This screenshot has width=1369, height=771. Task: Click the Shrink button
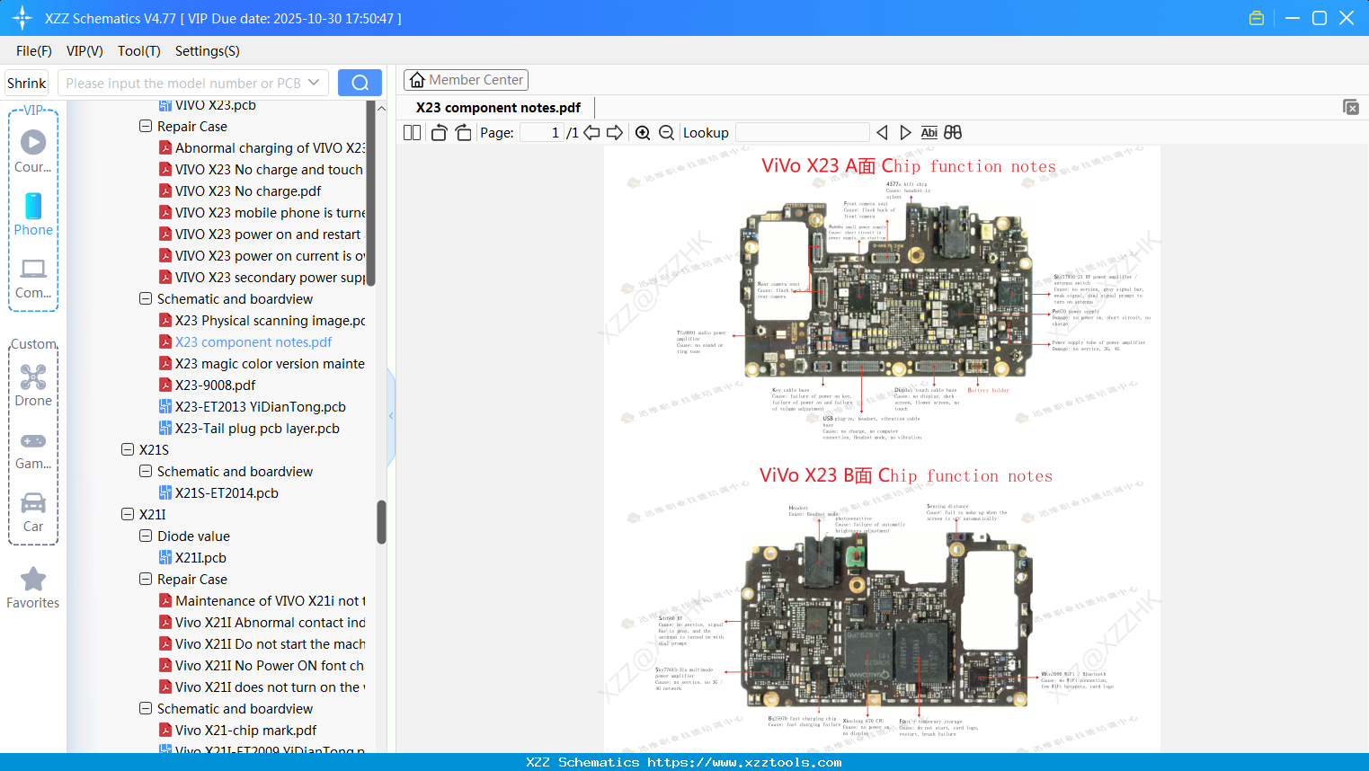click(x=26, y=82)
